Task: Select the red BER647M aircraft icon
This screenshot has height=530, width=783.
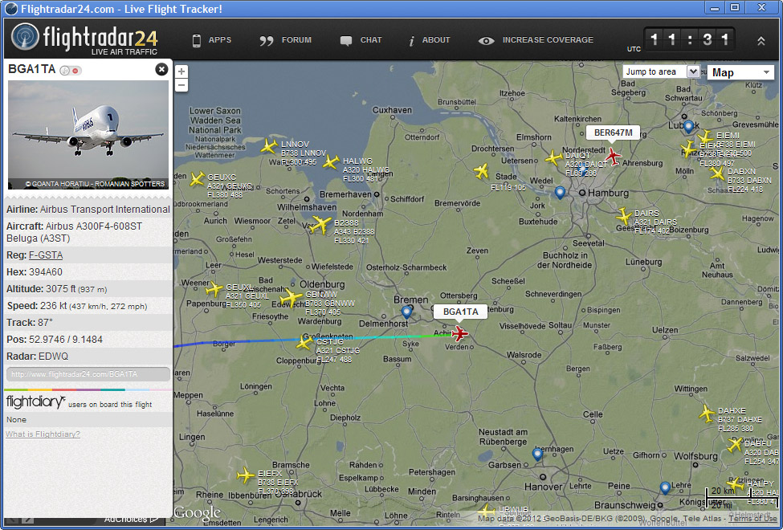Action: (x=614, y=156)
